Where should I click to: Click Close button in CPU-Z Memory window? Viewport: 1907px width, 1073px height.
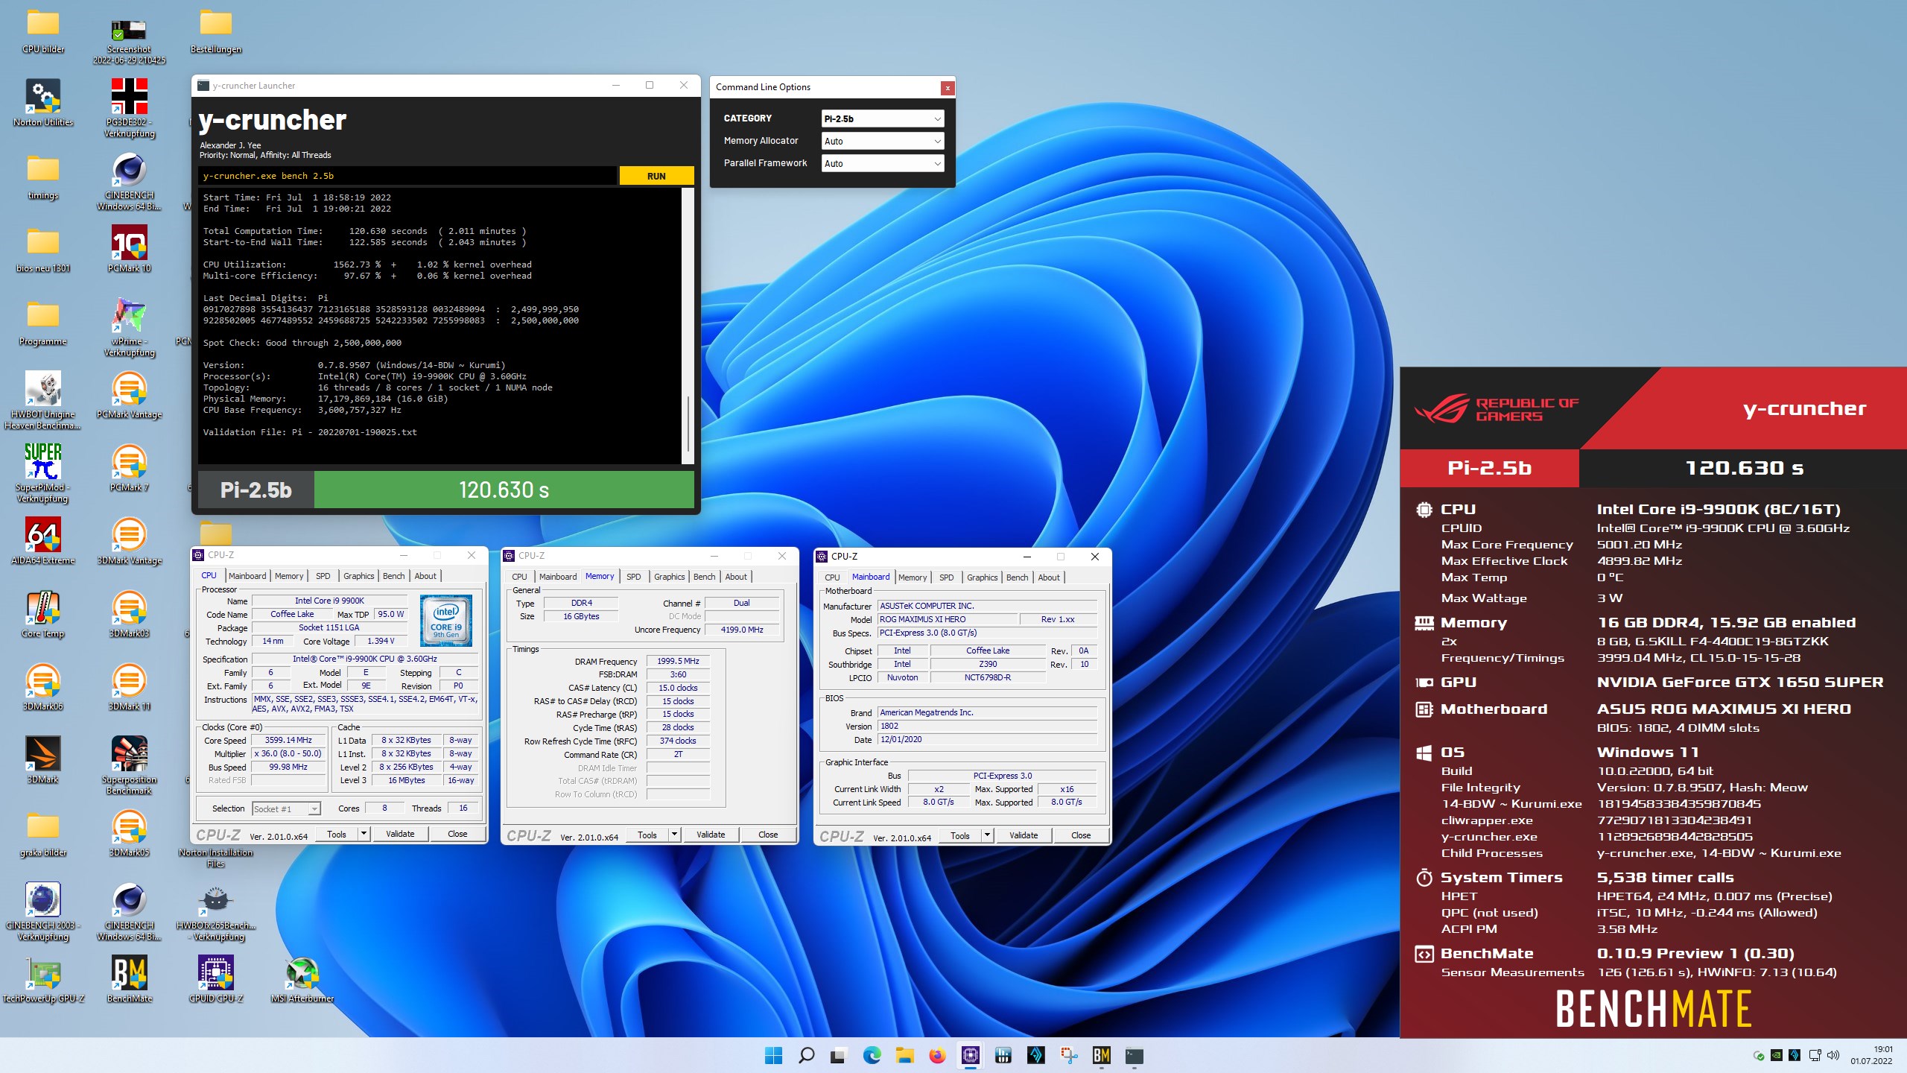(768, 835)
